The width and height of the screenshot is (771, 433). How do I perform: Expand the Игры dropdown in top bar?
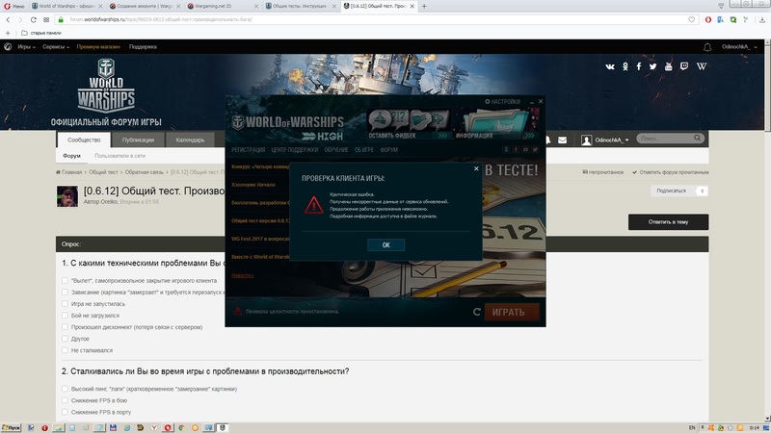tap(27, 47)
